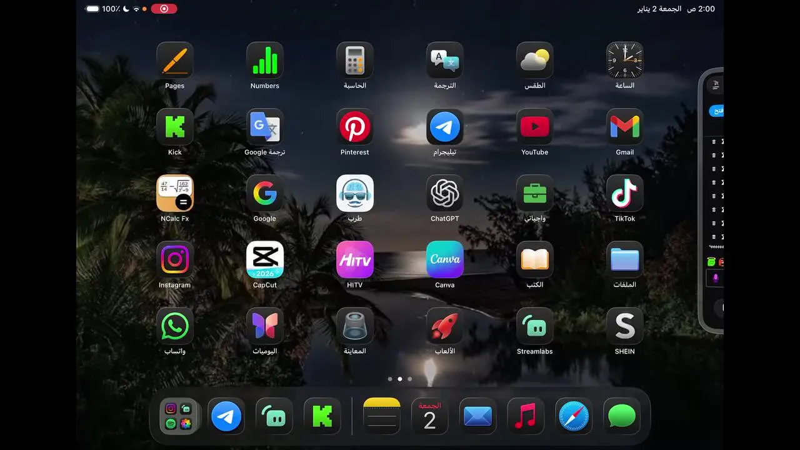Open the Pinterest app
This screenshot has height=450, width=800.
(355, 127)
